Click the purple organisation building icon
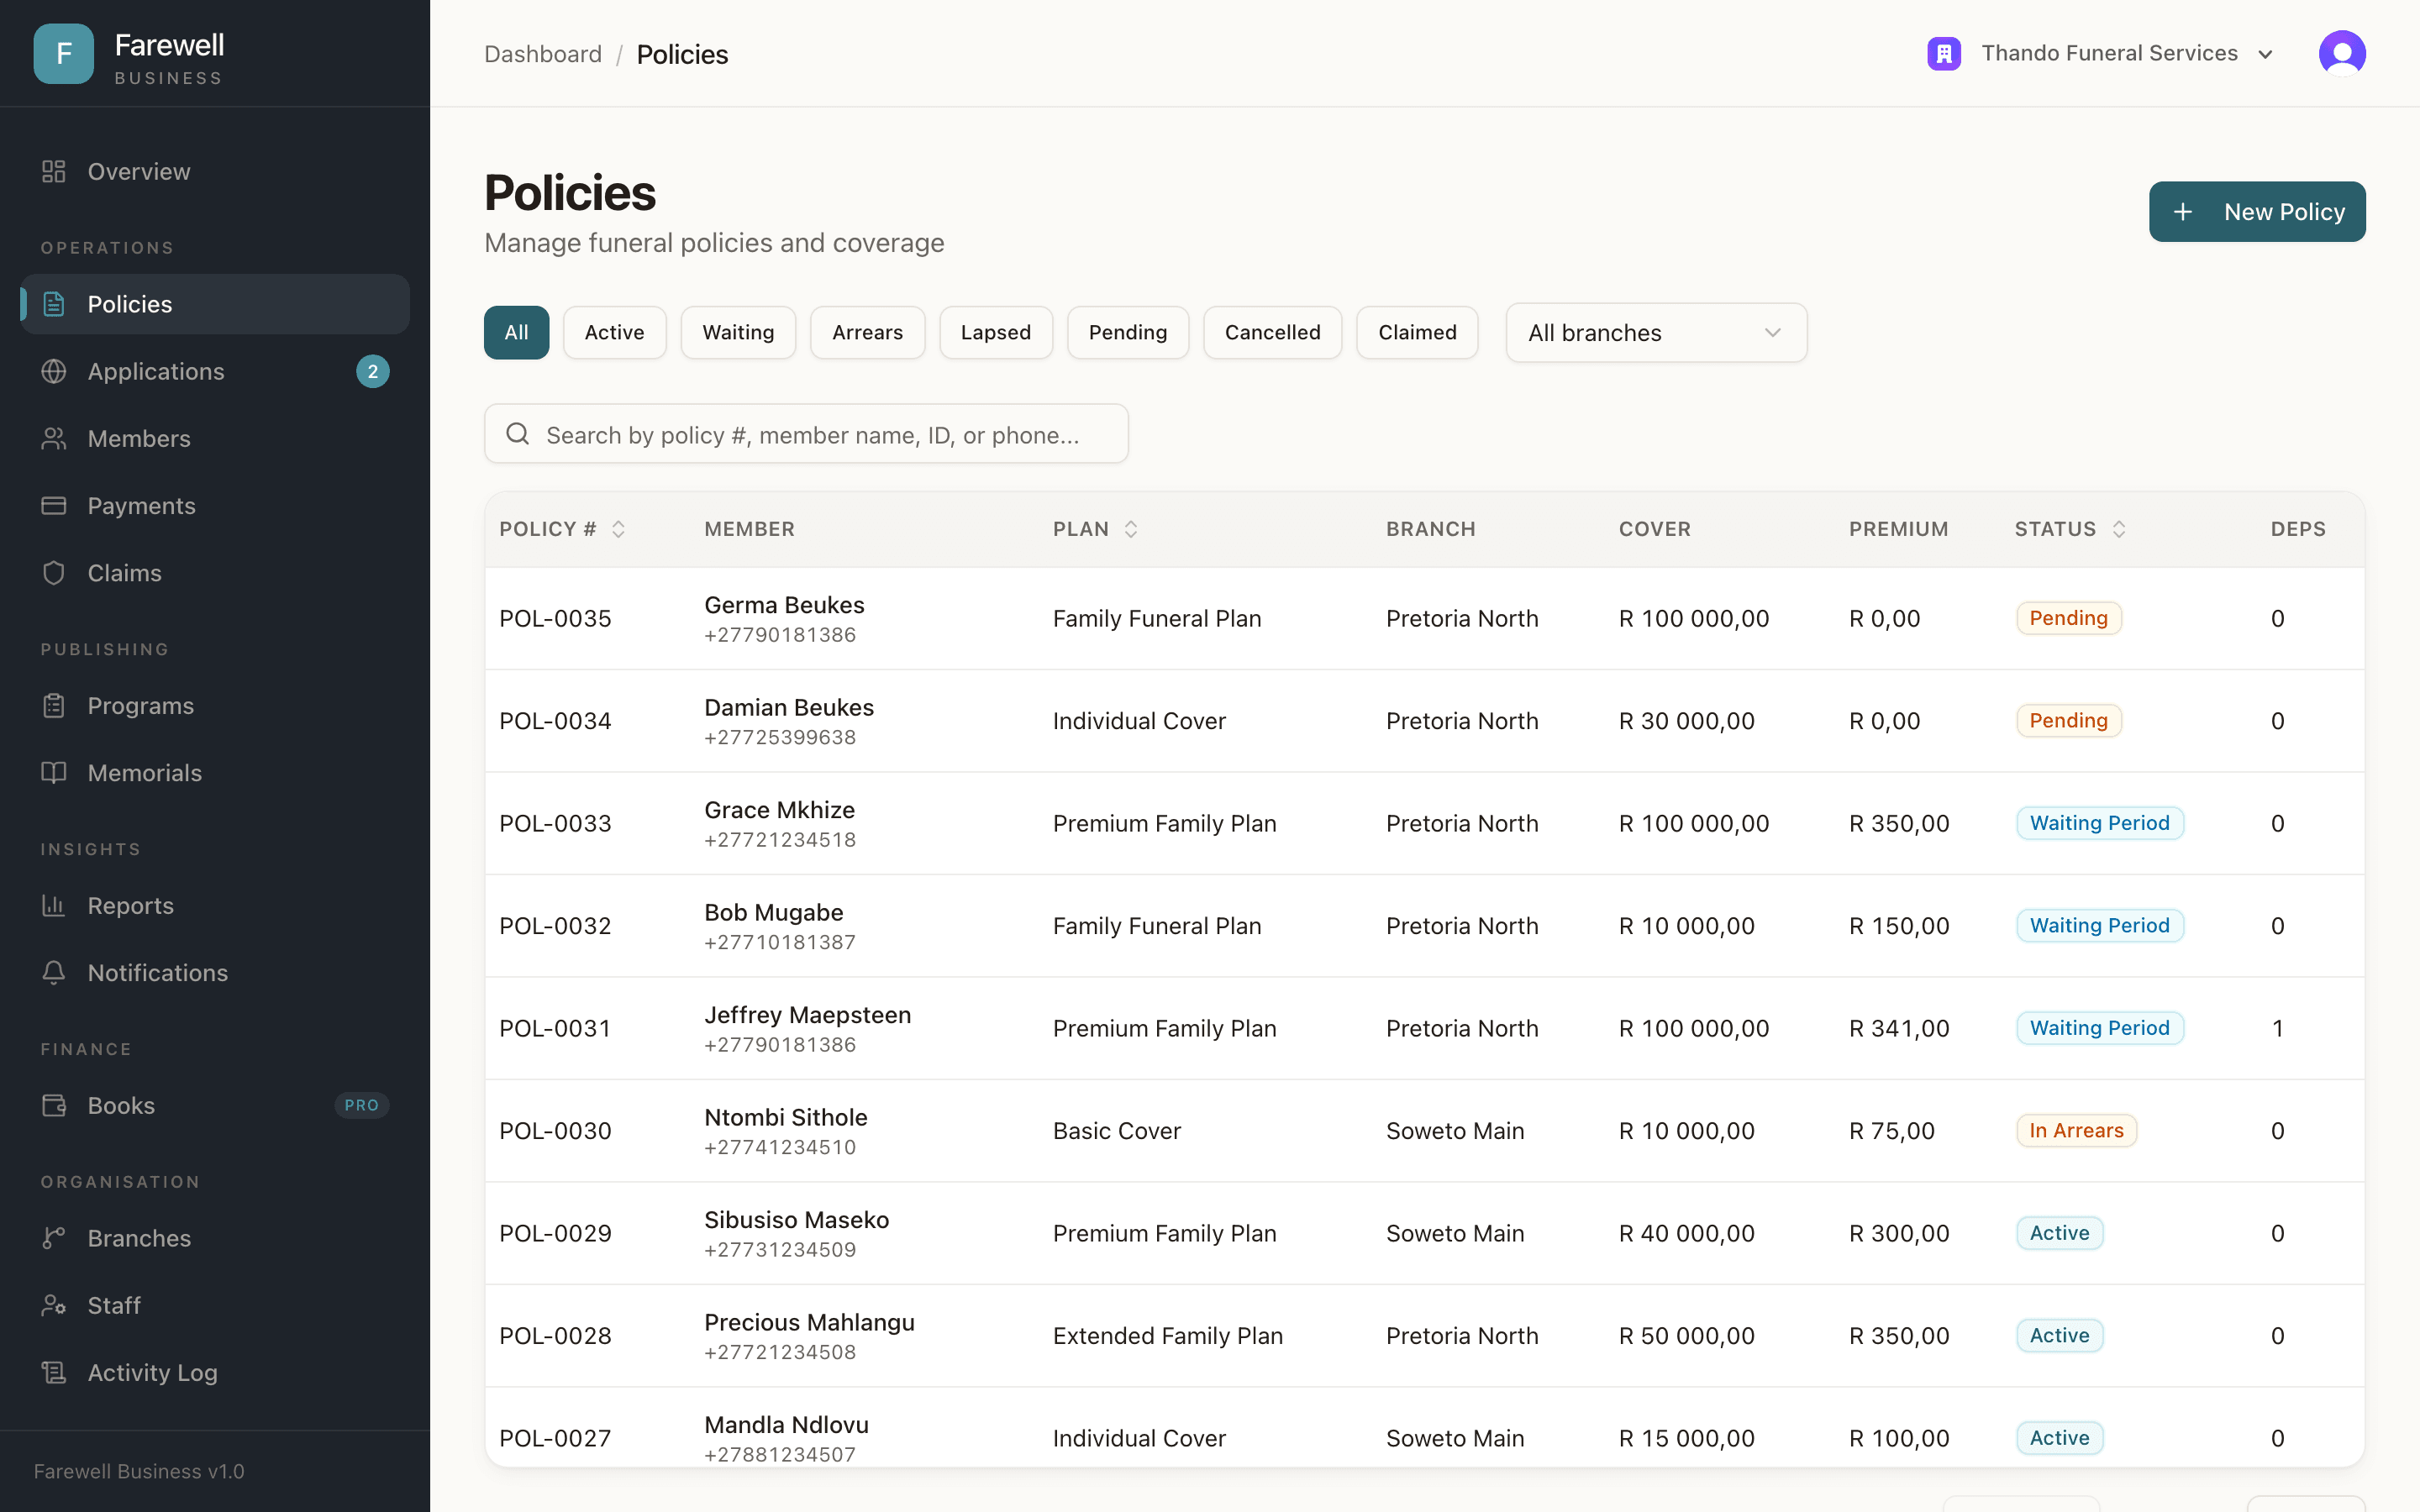Viewport: 2420px width, 1512px height. click(1944, 53)
